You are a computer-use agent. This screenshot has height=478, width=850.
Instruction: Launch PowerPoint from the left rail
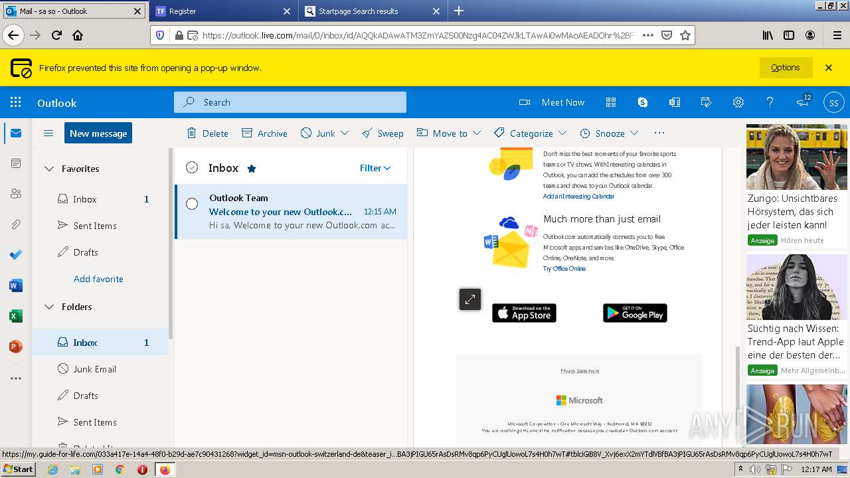(16, 347)
